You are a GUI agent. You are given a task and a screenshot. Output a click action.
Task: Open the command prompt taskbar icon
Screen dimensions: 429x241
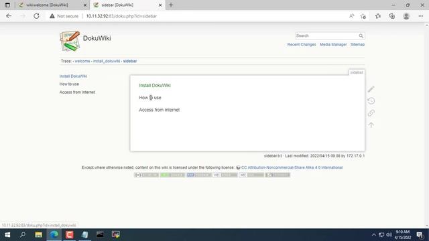coord(100,235)
